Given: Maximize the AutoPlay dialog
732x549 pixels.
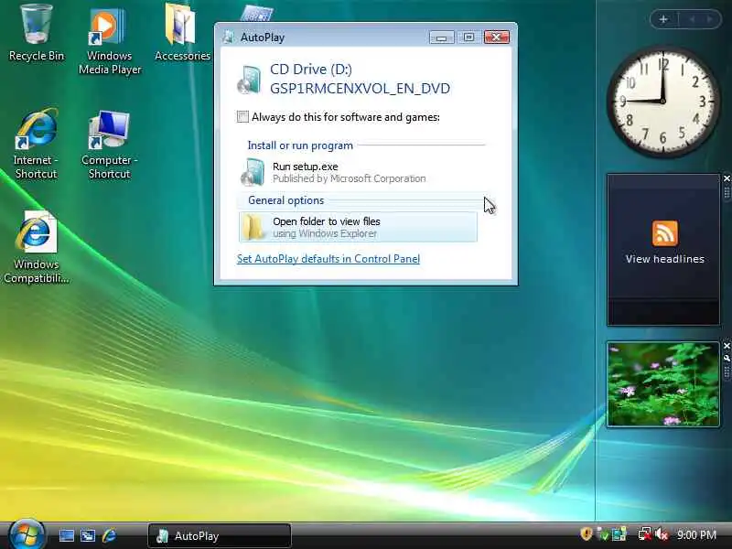Looking at the screenshot, I should [x=468, y=38].
